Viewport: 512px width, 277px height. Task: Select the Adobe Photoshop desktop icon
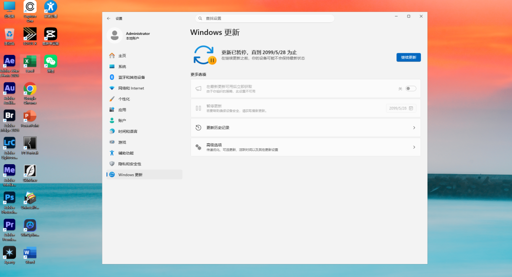pos(9,203)
